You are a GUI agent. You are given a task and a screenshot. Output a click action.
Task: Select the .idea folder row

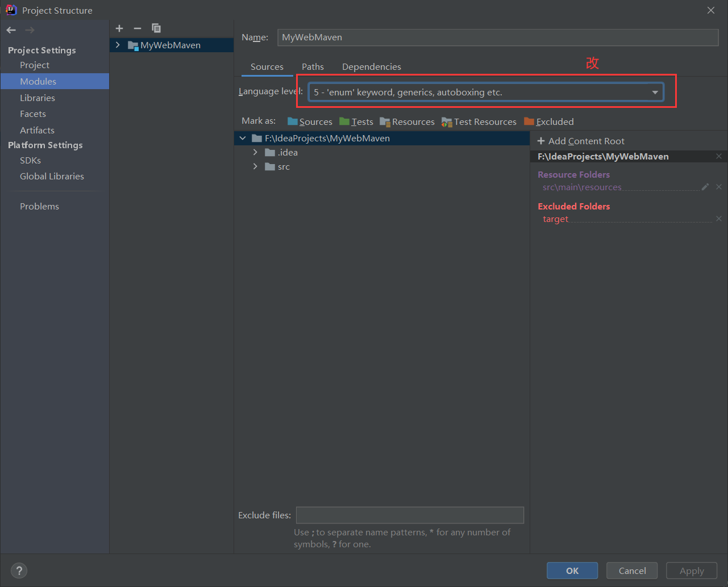tap(381, 152)
